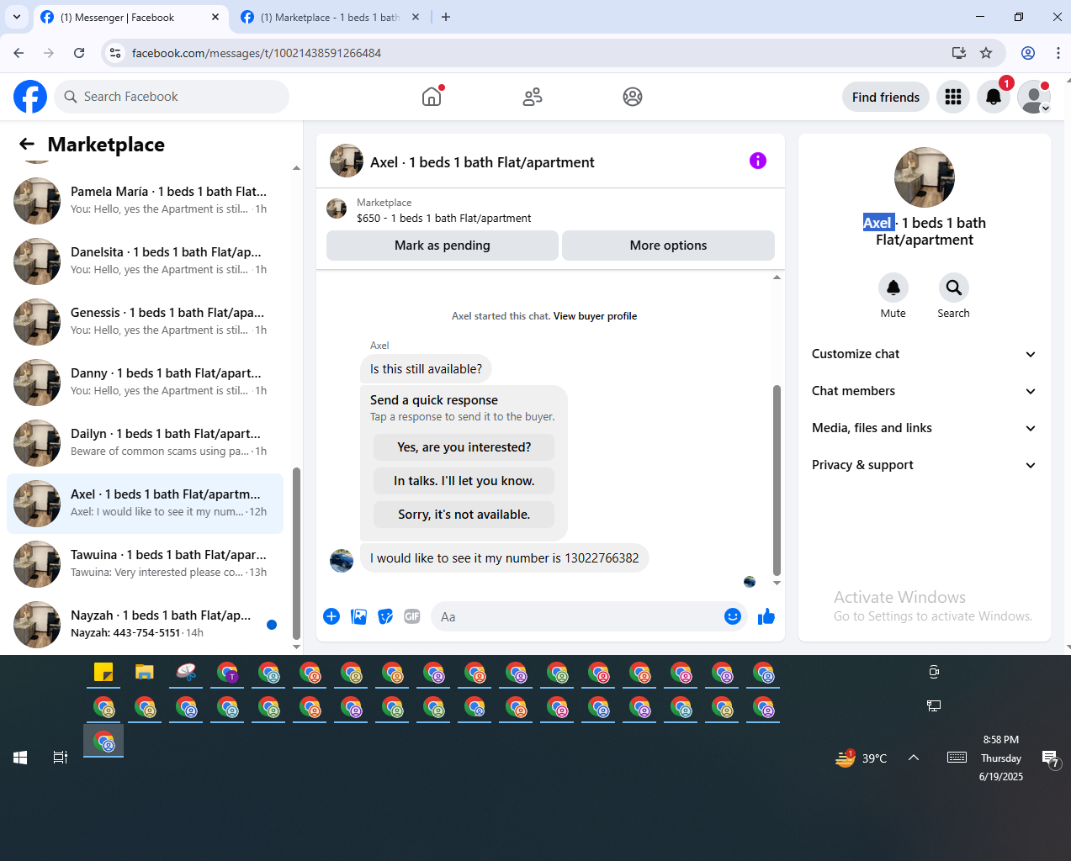
Task: Open Tawuina conversation
Action: (x=146, y=564)
